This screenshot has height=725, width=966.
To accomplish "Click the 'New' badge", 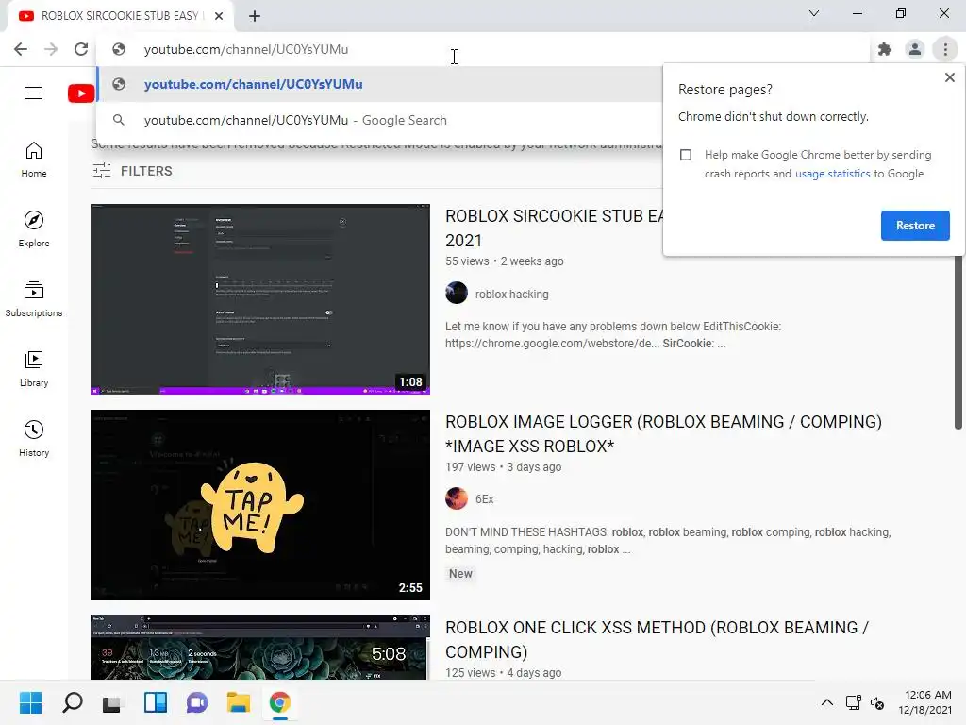I will (460, 574).
